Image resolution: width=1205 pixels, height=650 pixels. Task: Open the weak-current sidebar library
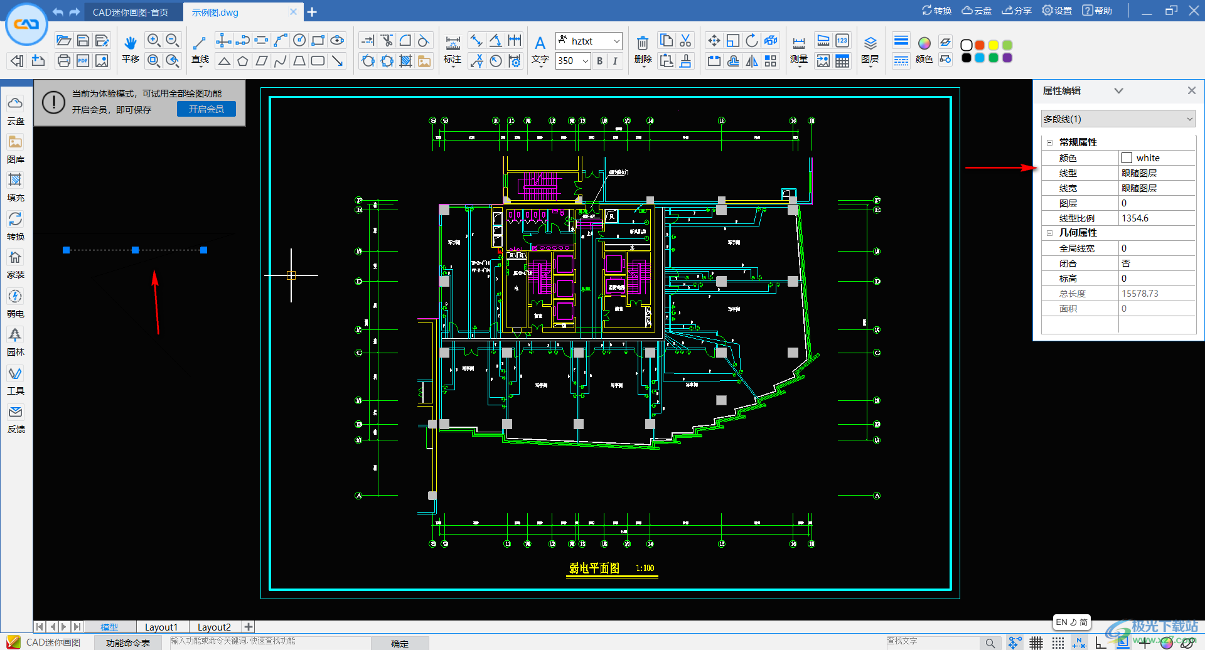[x=16, y=303]
